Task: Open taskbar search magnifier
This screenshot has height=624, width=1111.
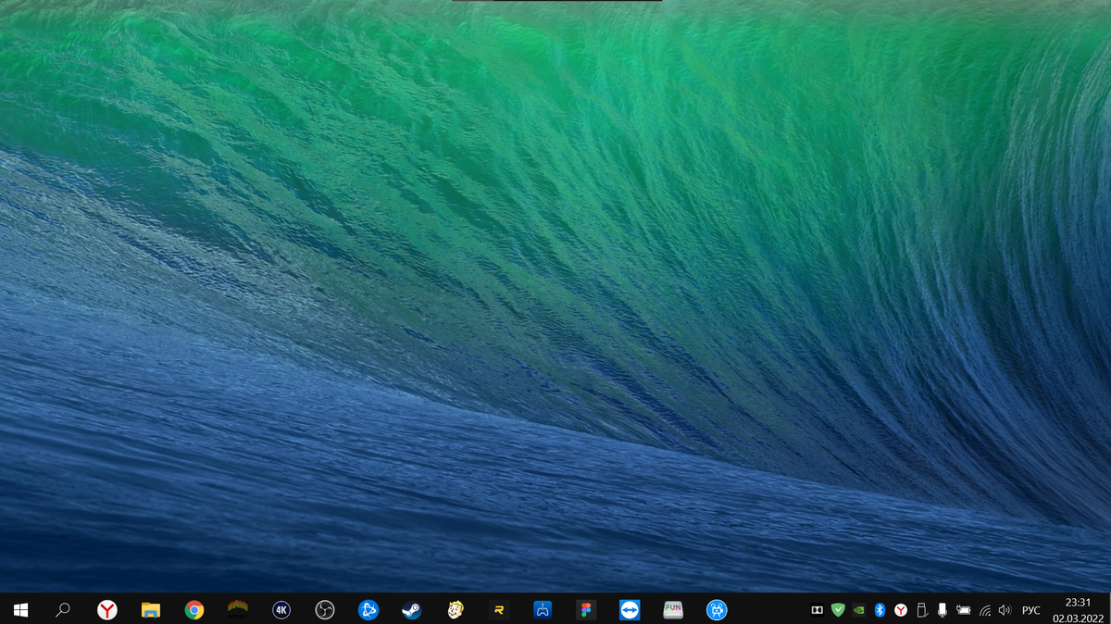Action: coord(63,610)
